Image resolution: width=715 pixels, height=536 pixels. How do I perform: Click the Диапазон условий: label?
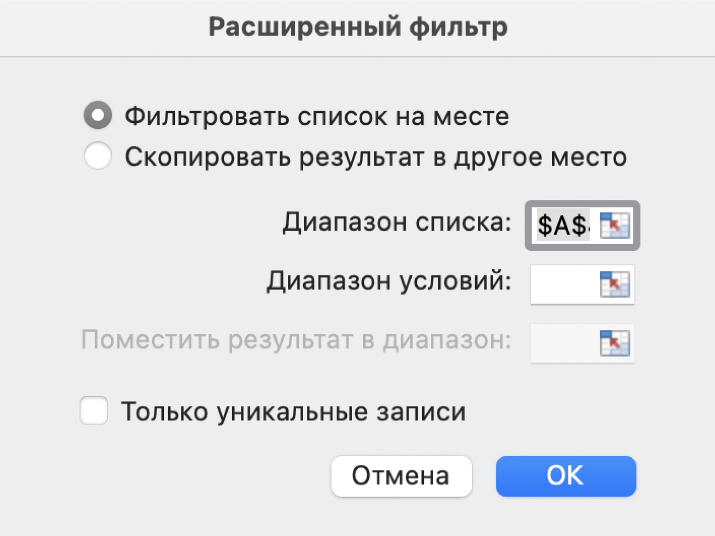coord(389,281)
